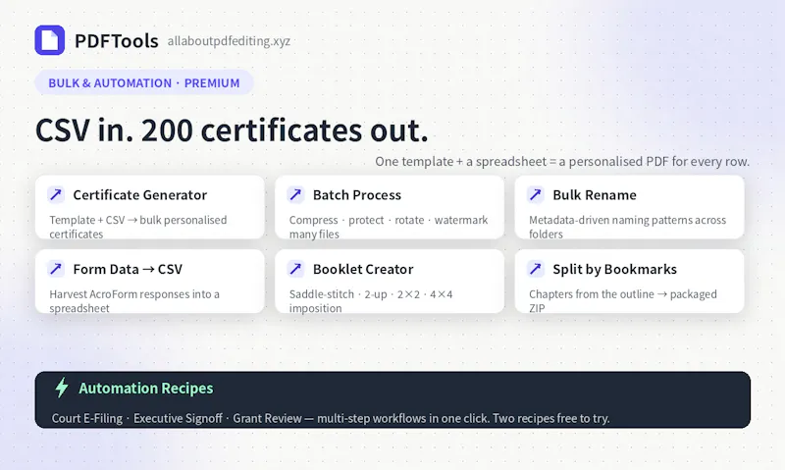This screenshot has width=785, height=470.
Task: Open the Certificate Generator arrow icon
Action: (56, 194)
